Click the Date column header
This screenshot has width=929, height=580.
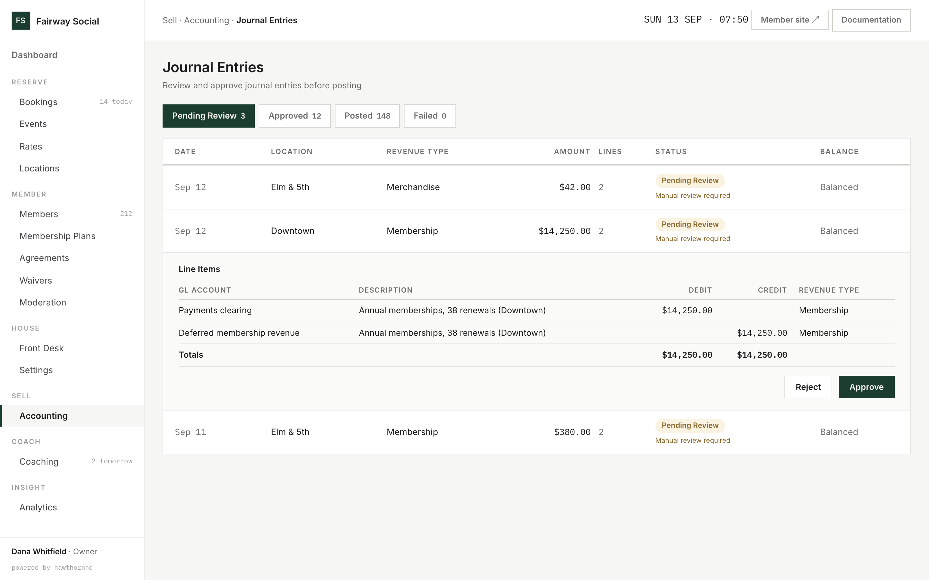185,151
